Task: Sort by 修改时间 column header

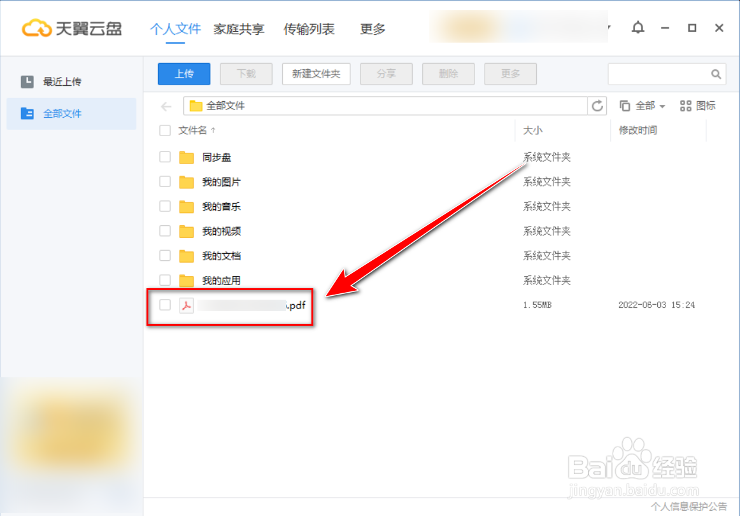Action: 637,130
